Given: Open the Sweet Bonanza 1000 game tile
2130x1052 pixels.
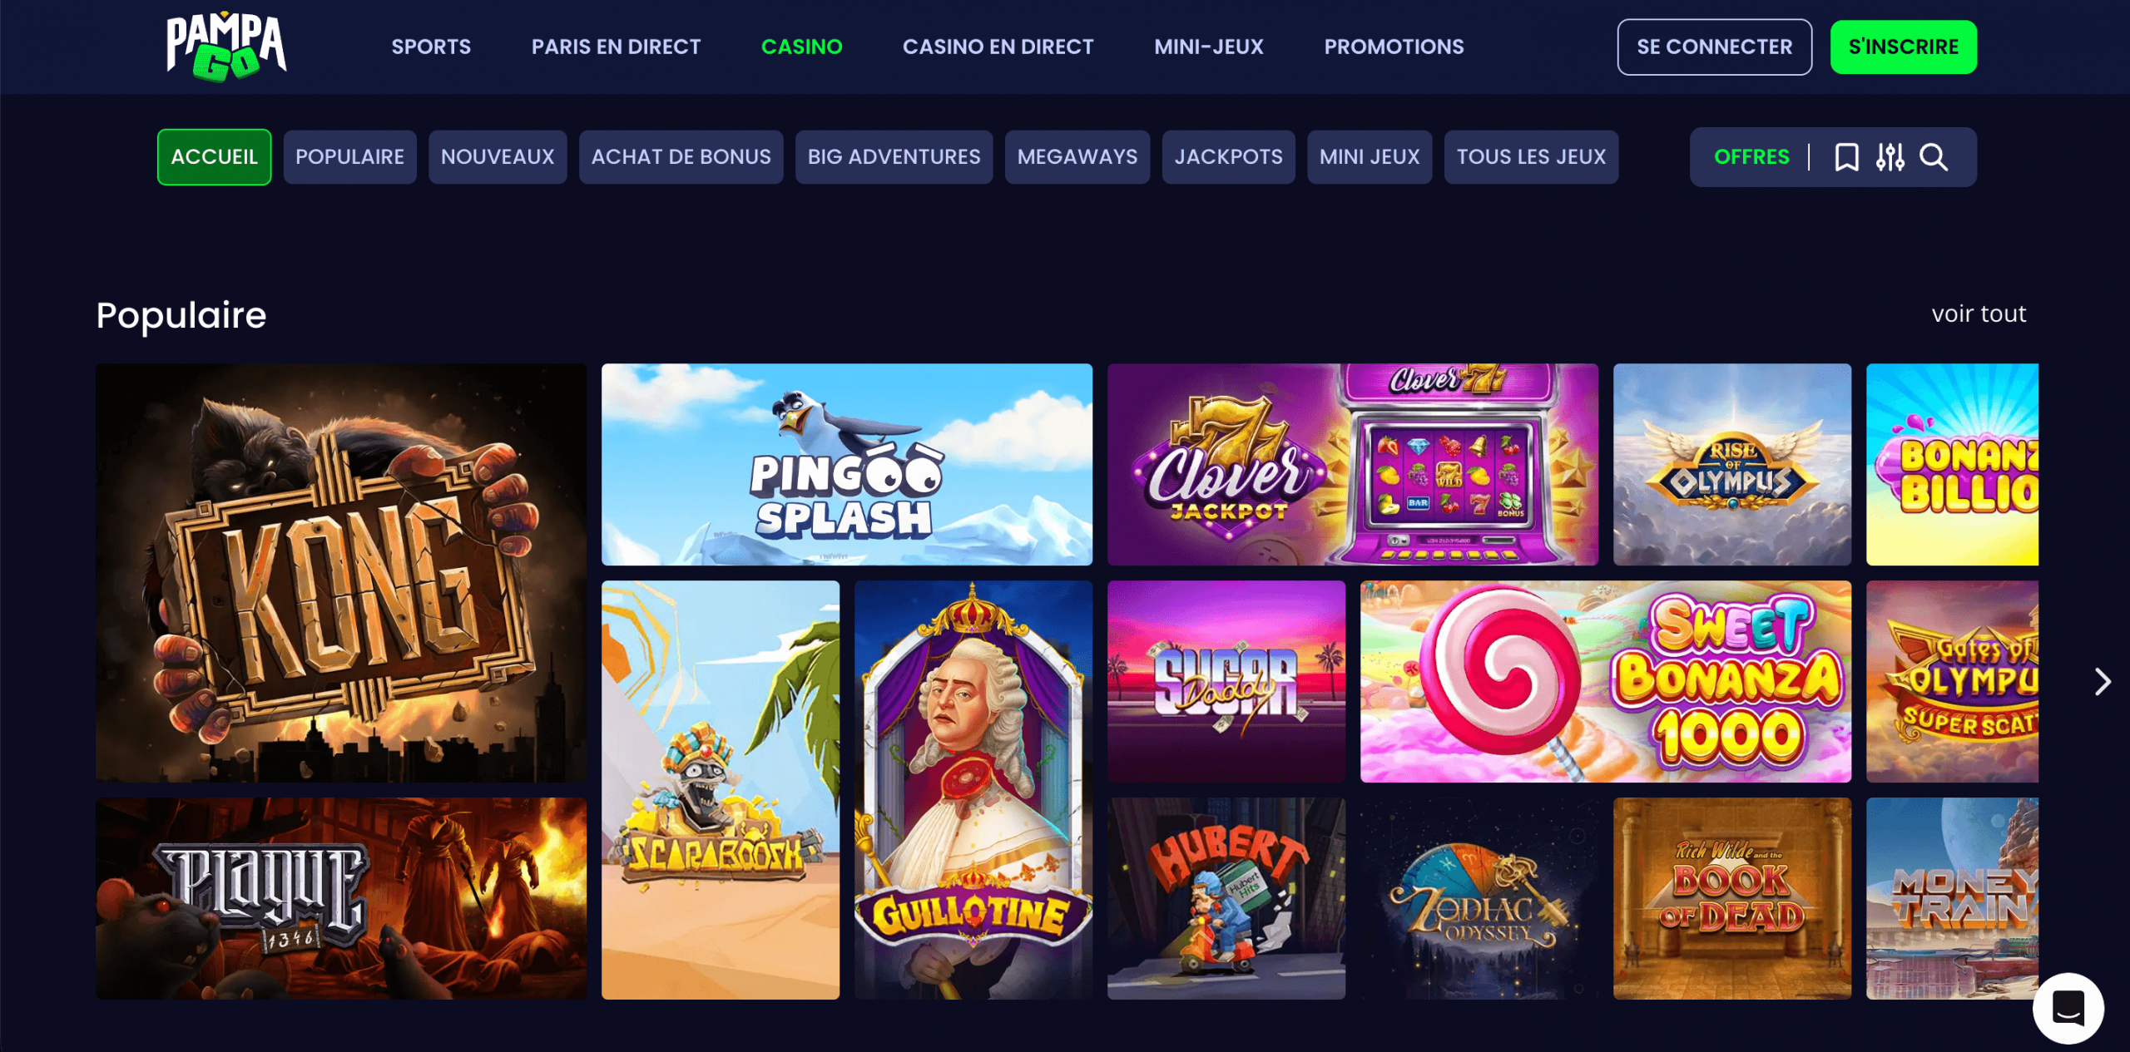Looking at the screenshot, I should pos(1605,682).
